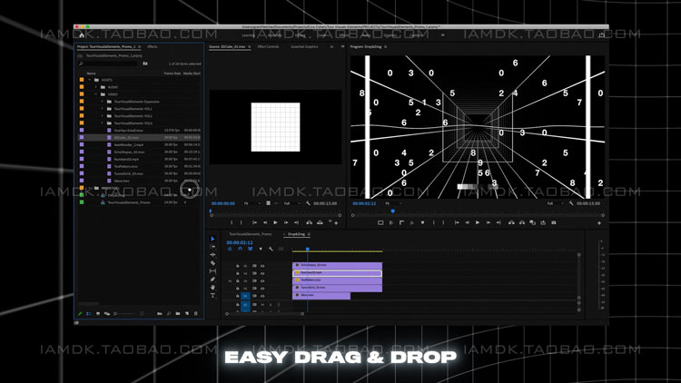Viewport: 681px width, 383px height.
Task: Toggle linked selection in timeline
Action: (x=251, y=249)
